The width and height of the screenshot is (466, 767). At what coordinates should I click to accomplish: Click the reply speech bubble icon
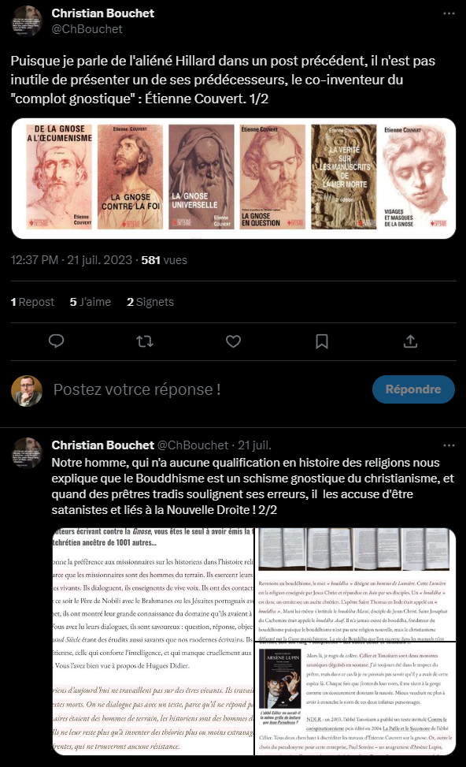pos(56,341)
